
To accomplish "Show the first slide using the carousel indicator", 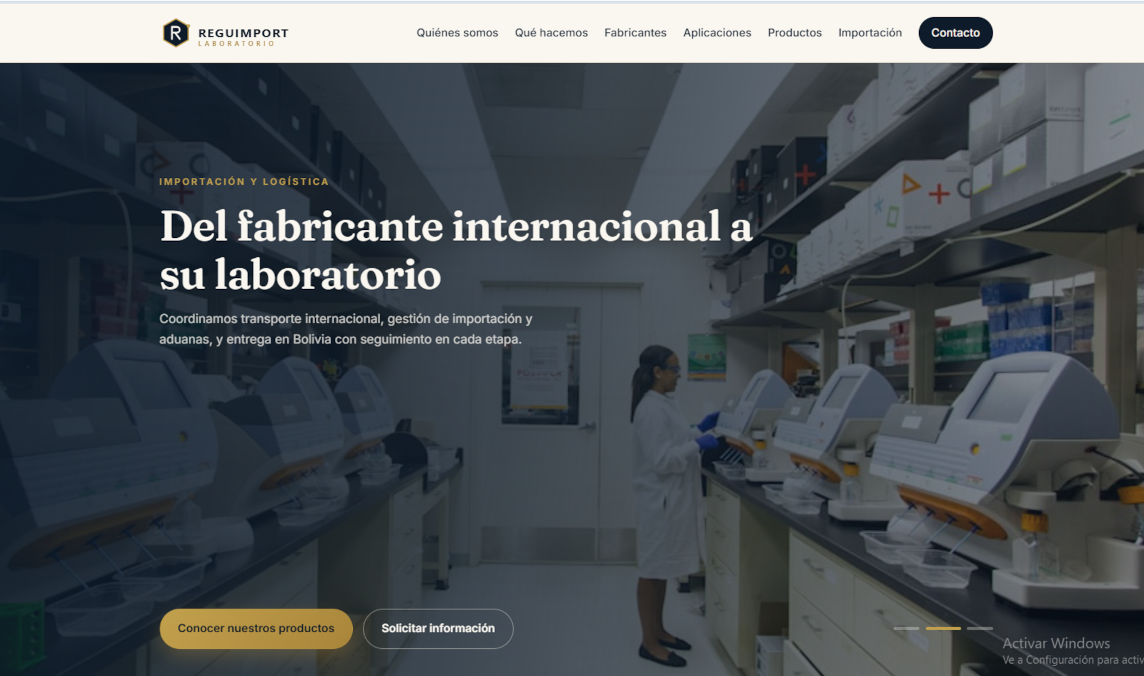I will pyautogui.click(x=906, y=628).
